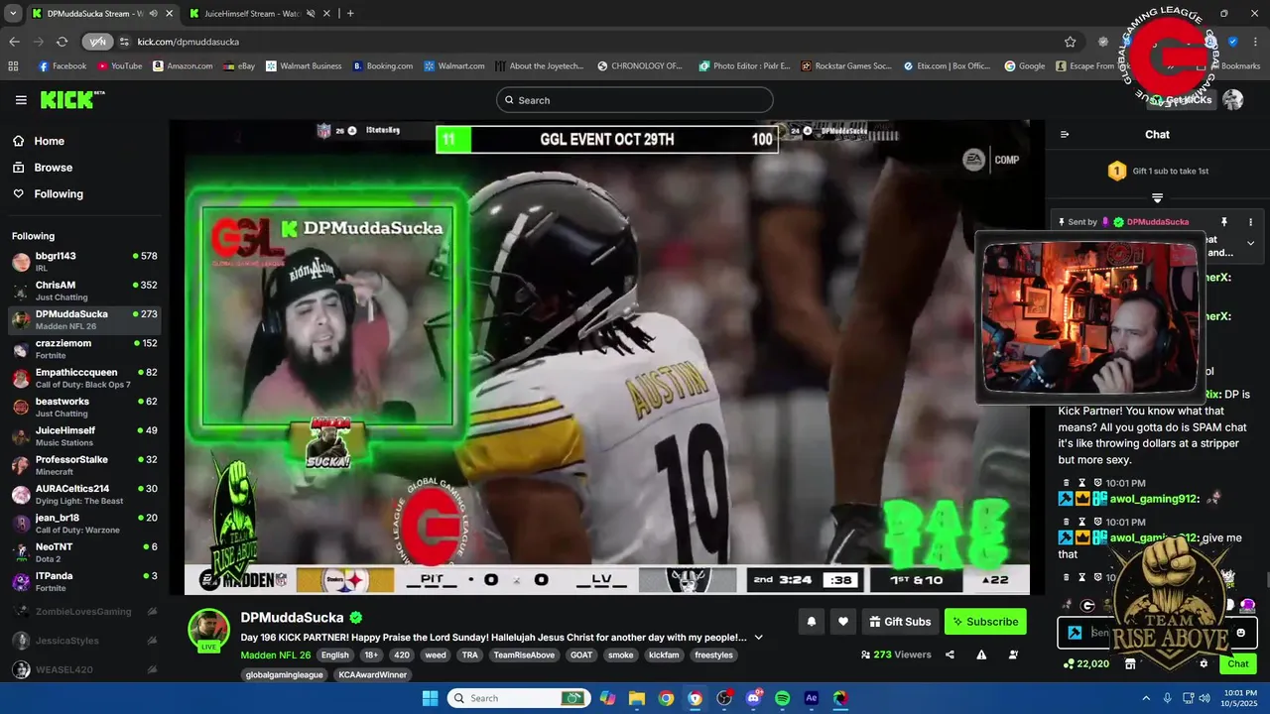Click the share stream icon
Viewport: 1270px width, 714px height.
point(950,654)
